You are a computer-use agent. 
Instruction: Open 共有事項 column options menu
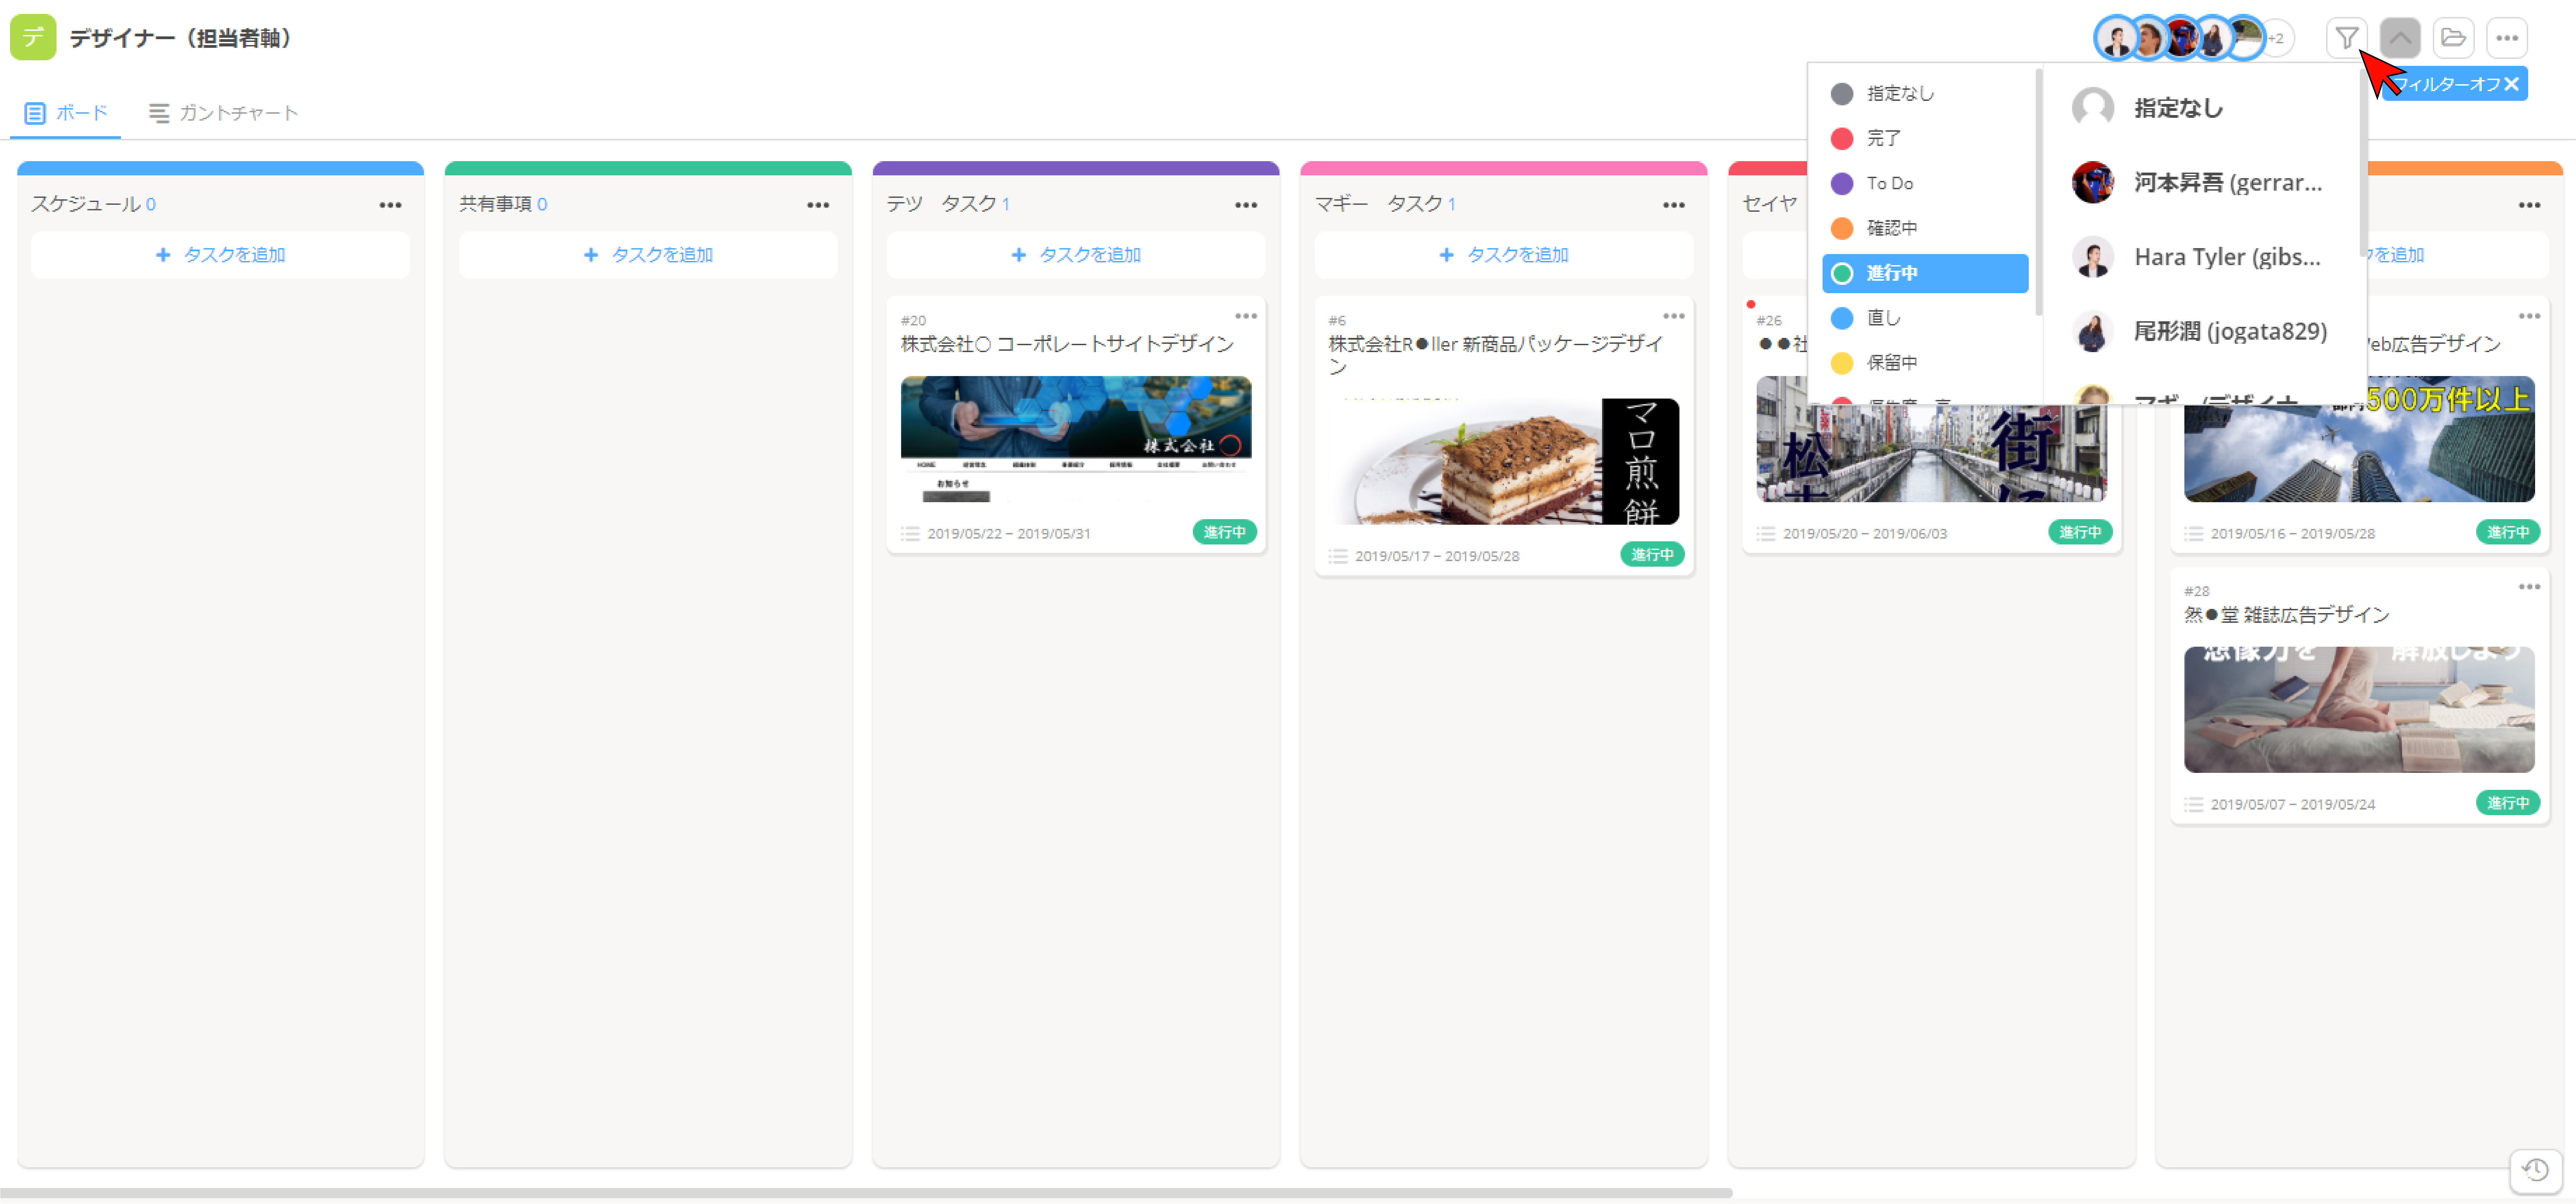tap(818, 205)
